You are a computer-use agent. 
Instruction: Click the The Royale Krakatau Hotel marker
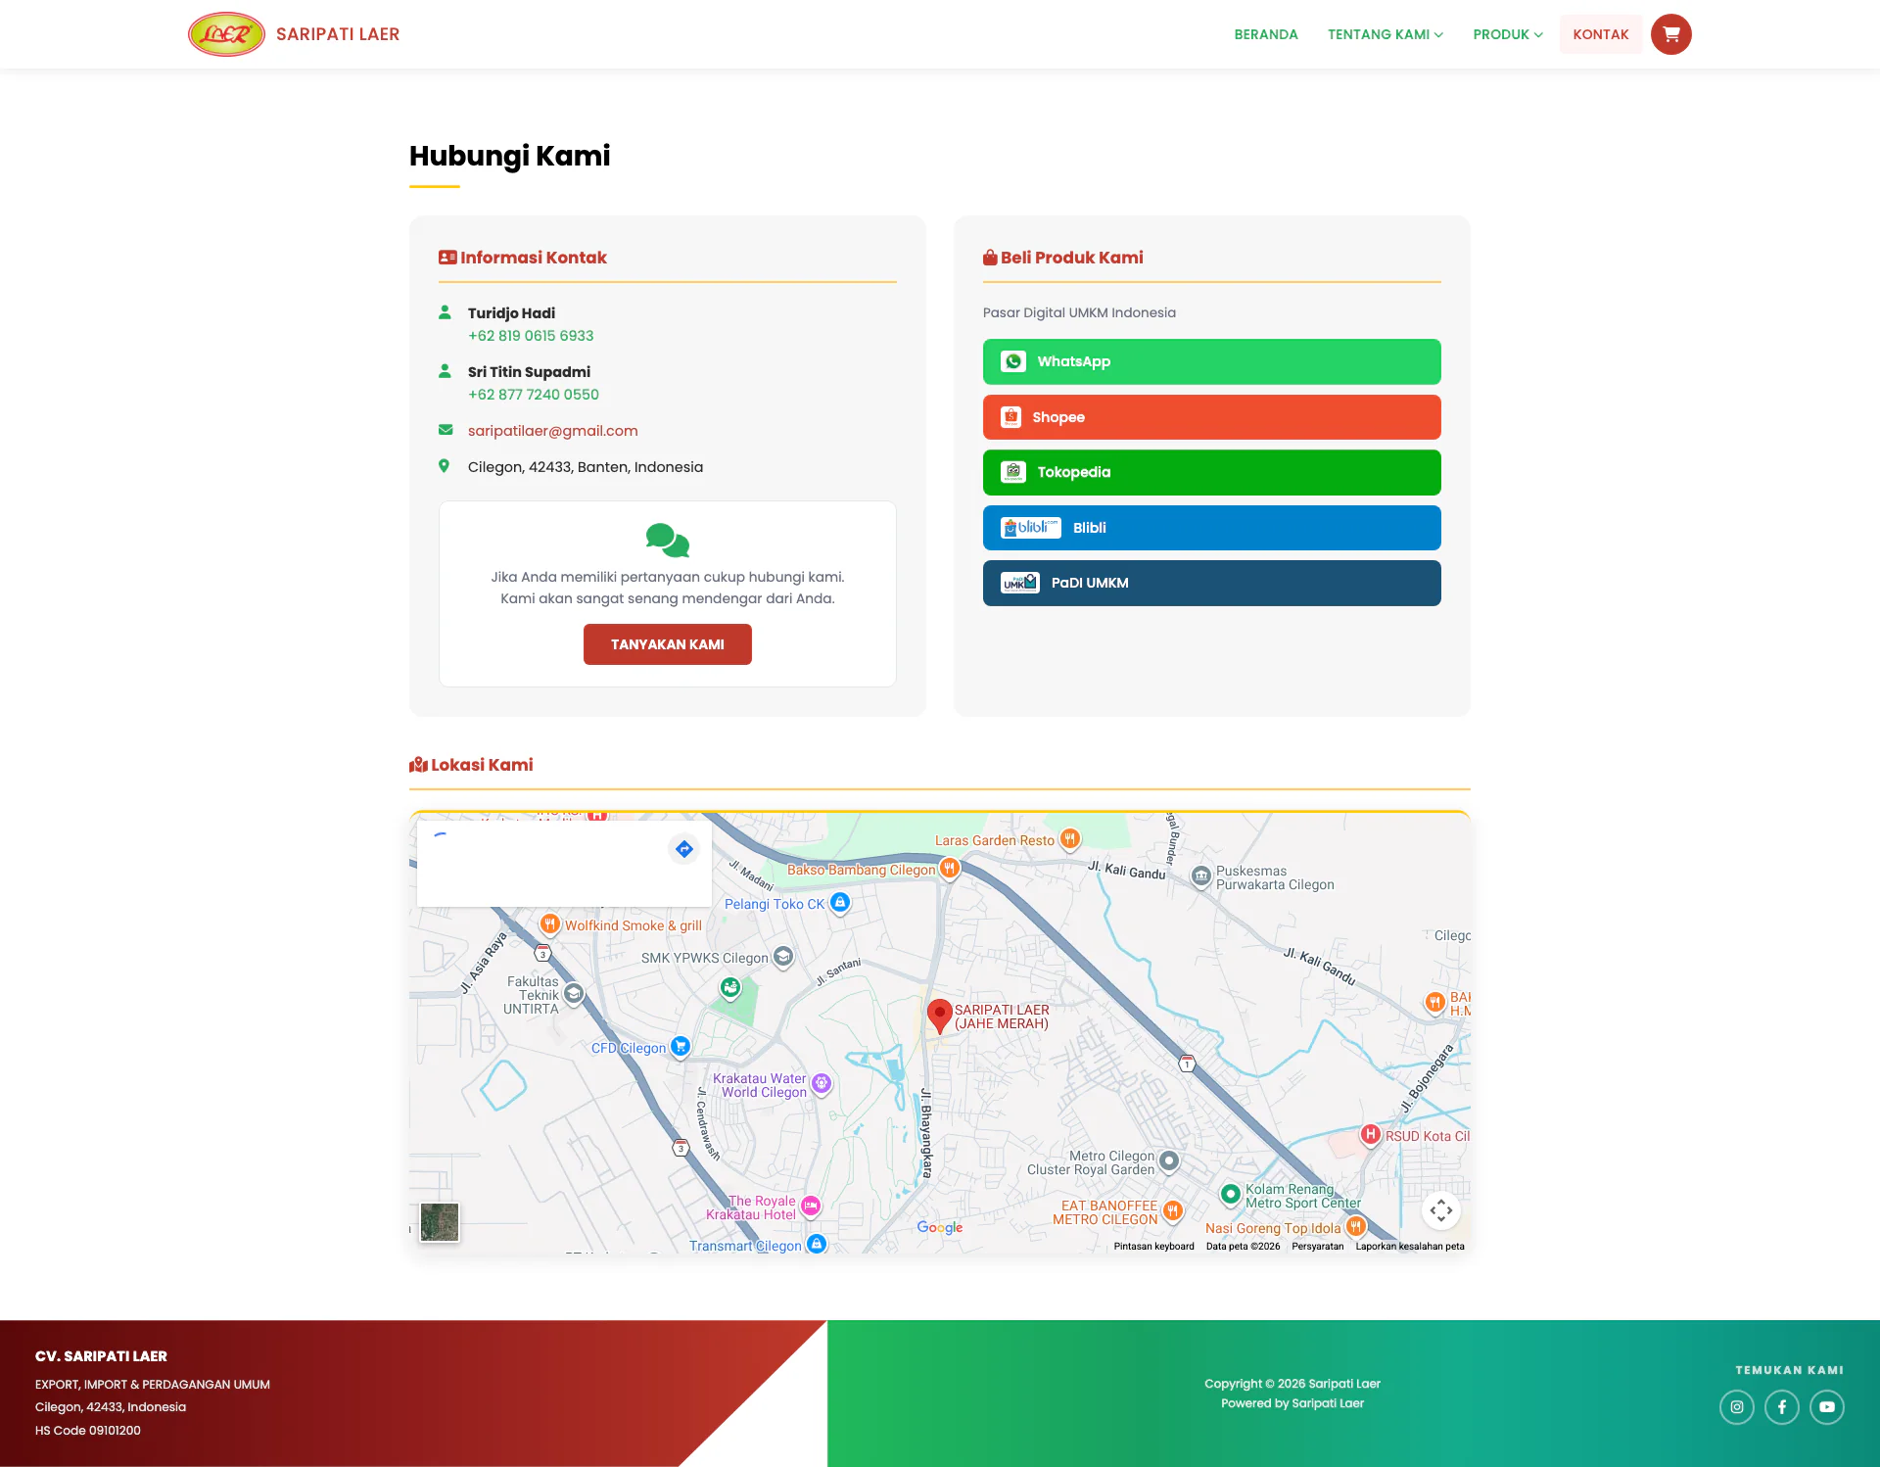pyautogui.click(x=811, y=1206)
